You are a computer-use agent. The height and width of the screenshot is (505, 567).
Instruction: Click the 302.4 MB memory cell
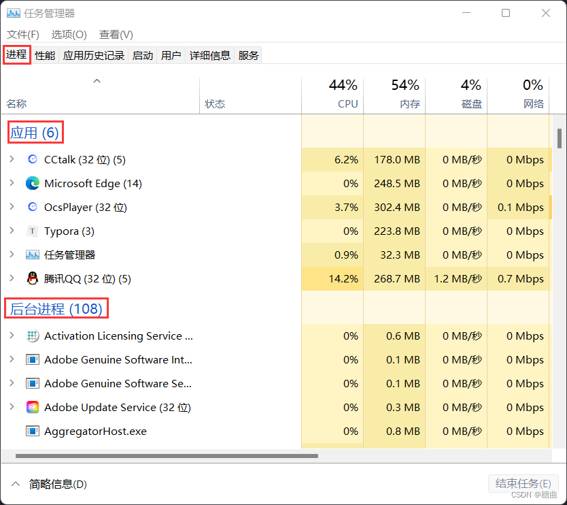coord(394,207)
